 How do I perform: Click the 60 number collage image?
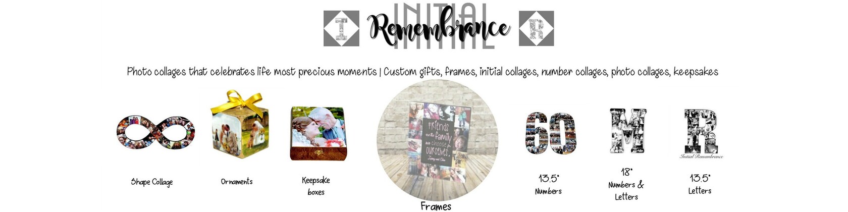pos(550,133)
